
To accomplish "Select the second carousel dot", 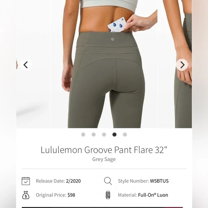I will [94, 134].
